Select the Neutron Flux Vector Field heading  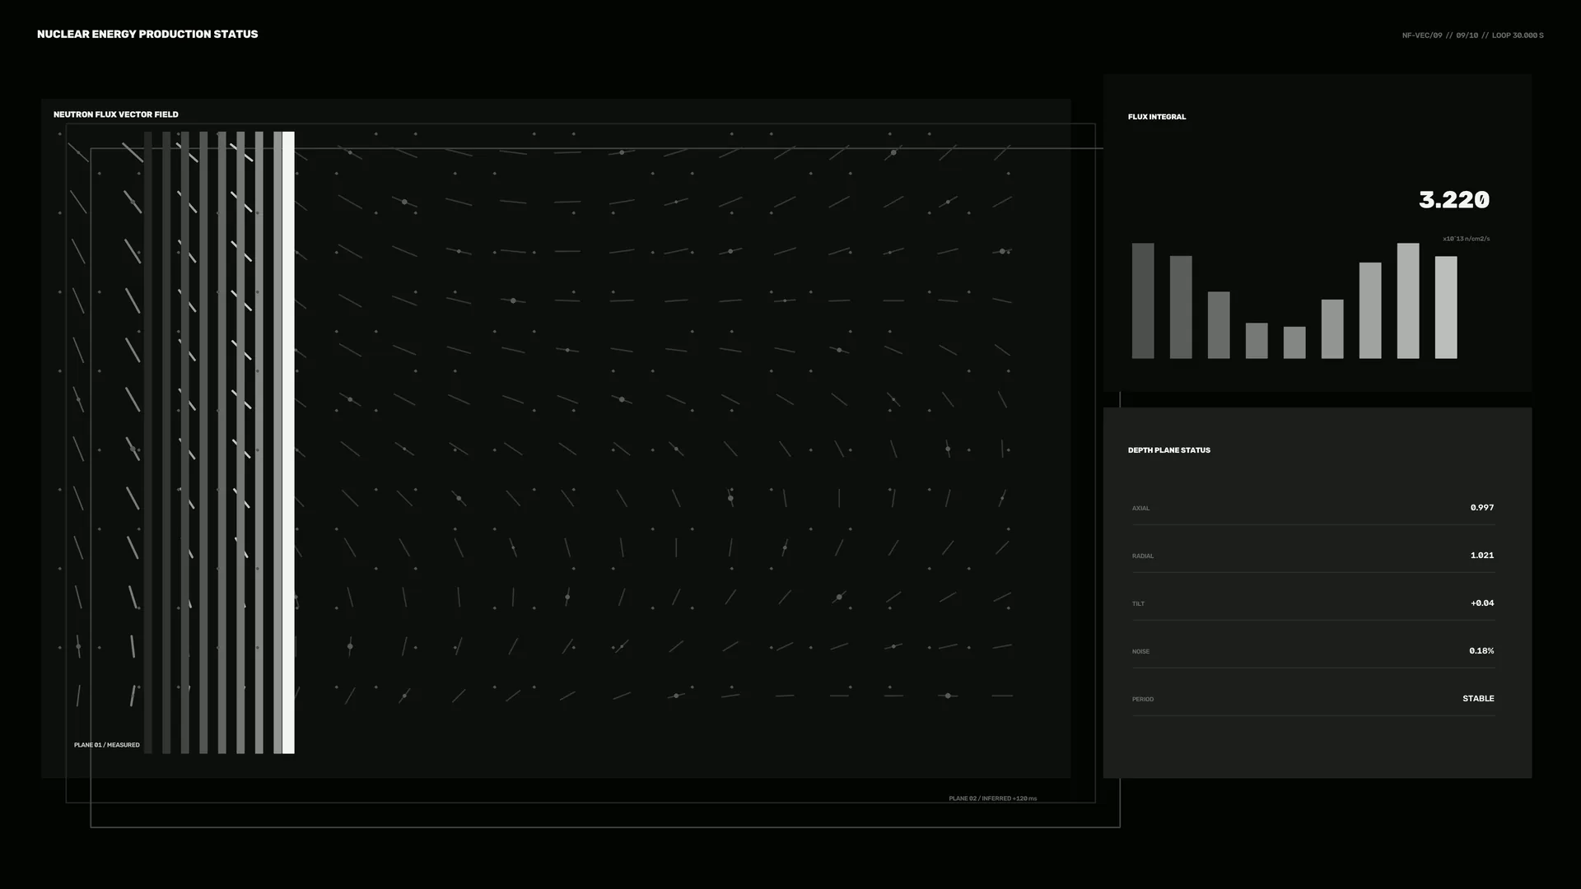pyautogui.click(x=116, y=114)
